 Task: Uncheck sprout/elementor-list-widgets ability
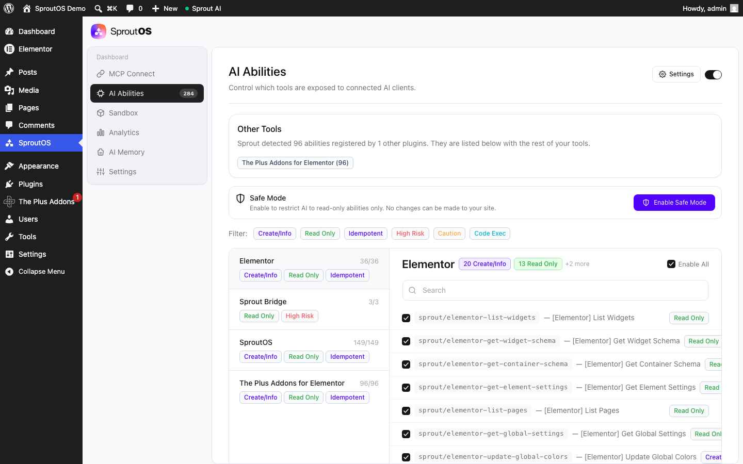pos(406,318)
